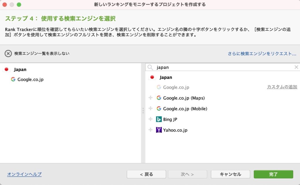This screenshot has height=185, width=300.
Task: Click the green 完了 finish button
Action: click(273, 174)
